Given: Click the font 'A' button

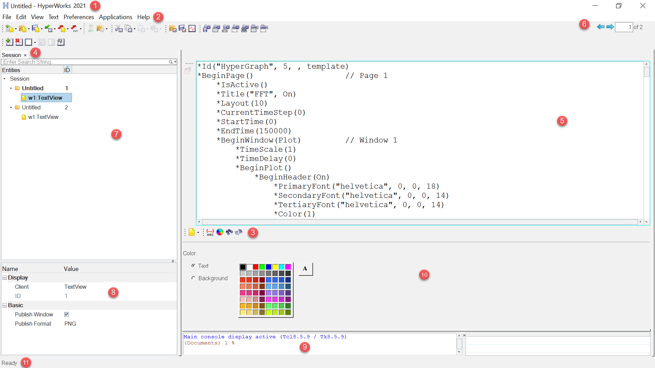Looking at the screenshot, I should click(305, 269).
